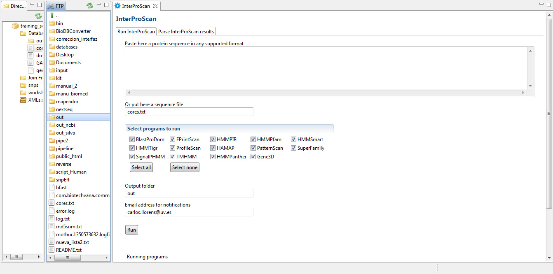Open the snpEff folder in FTP list
Viewport: 553px width, 274px height.
coord(63,180)
